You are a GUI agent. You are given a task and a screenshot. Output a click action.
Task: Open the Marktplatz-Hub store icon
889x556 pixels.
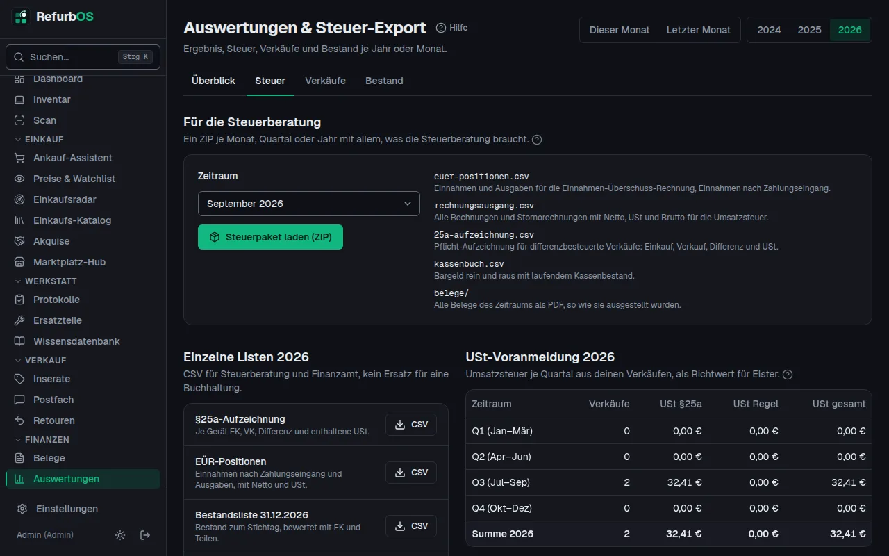pos(19,262)
